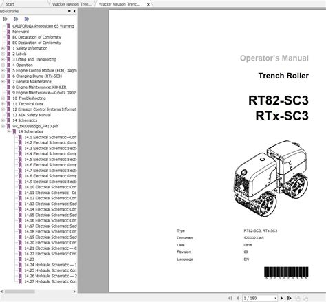Open the first EC Declaration of Conformity bookmark
Image resolution: width=326 pixels, height=302 pixels.
pos(36,37)
